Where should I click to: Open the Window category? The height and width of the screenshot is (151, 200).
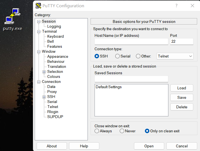pyautogui.click(x=49, y=51)
